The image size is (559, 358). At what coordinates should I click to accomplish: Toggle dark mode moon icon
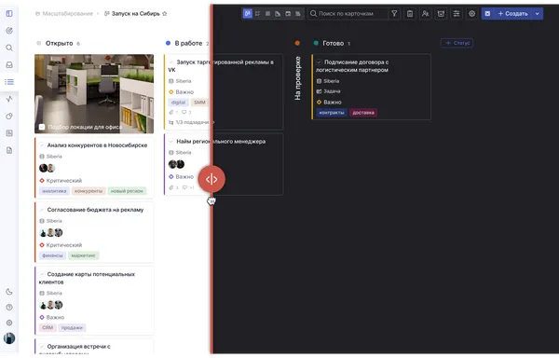click(9, 292)
